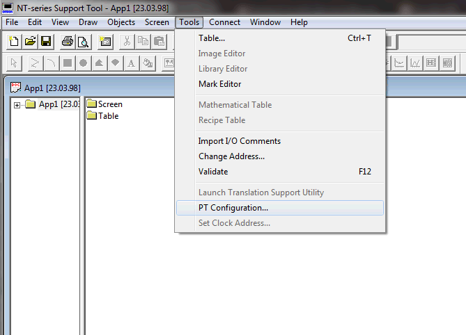Select the polygon drawing tool
This screenshot has width=466, height=335.
(100, 63)
